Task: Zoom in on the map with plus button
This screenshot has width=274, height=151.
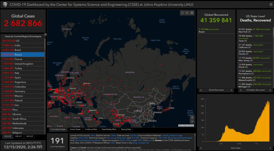Action: click(192, 117)
